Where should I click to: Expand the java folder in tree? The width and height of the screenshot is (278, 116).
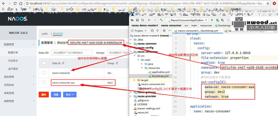[x=142, y=64]
